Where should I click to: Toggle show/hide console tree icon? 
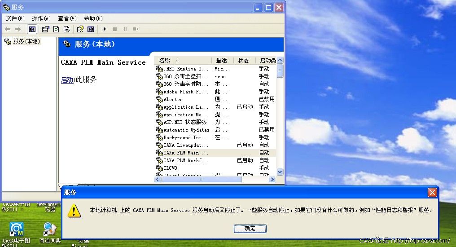click(32, 29)
